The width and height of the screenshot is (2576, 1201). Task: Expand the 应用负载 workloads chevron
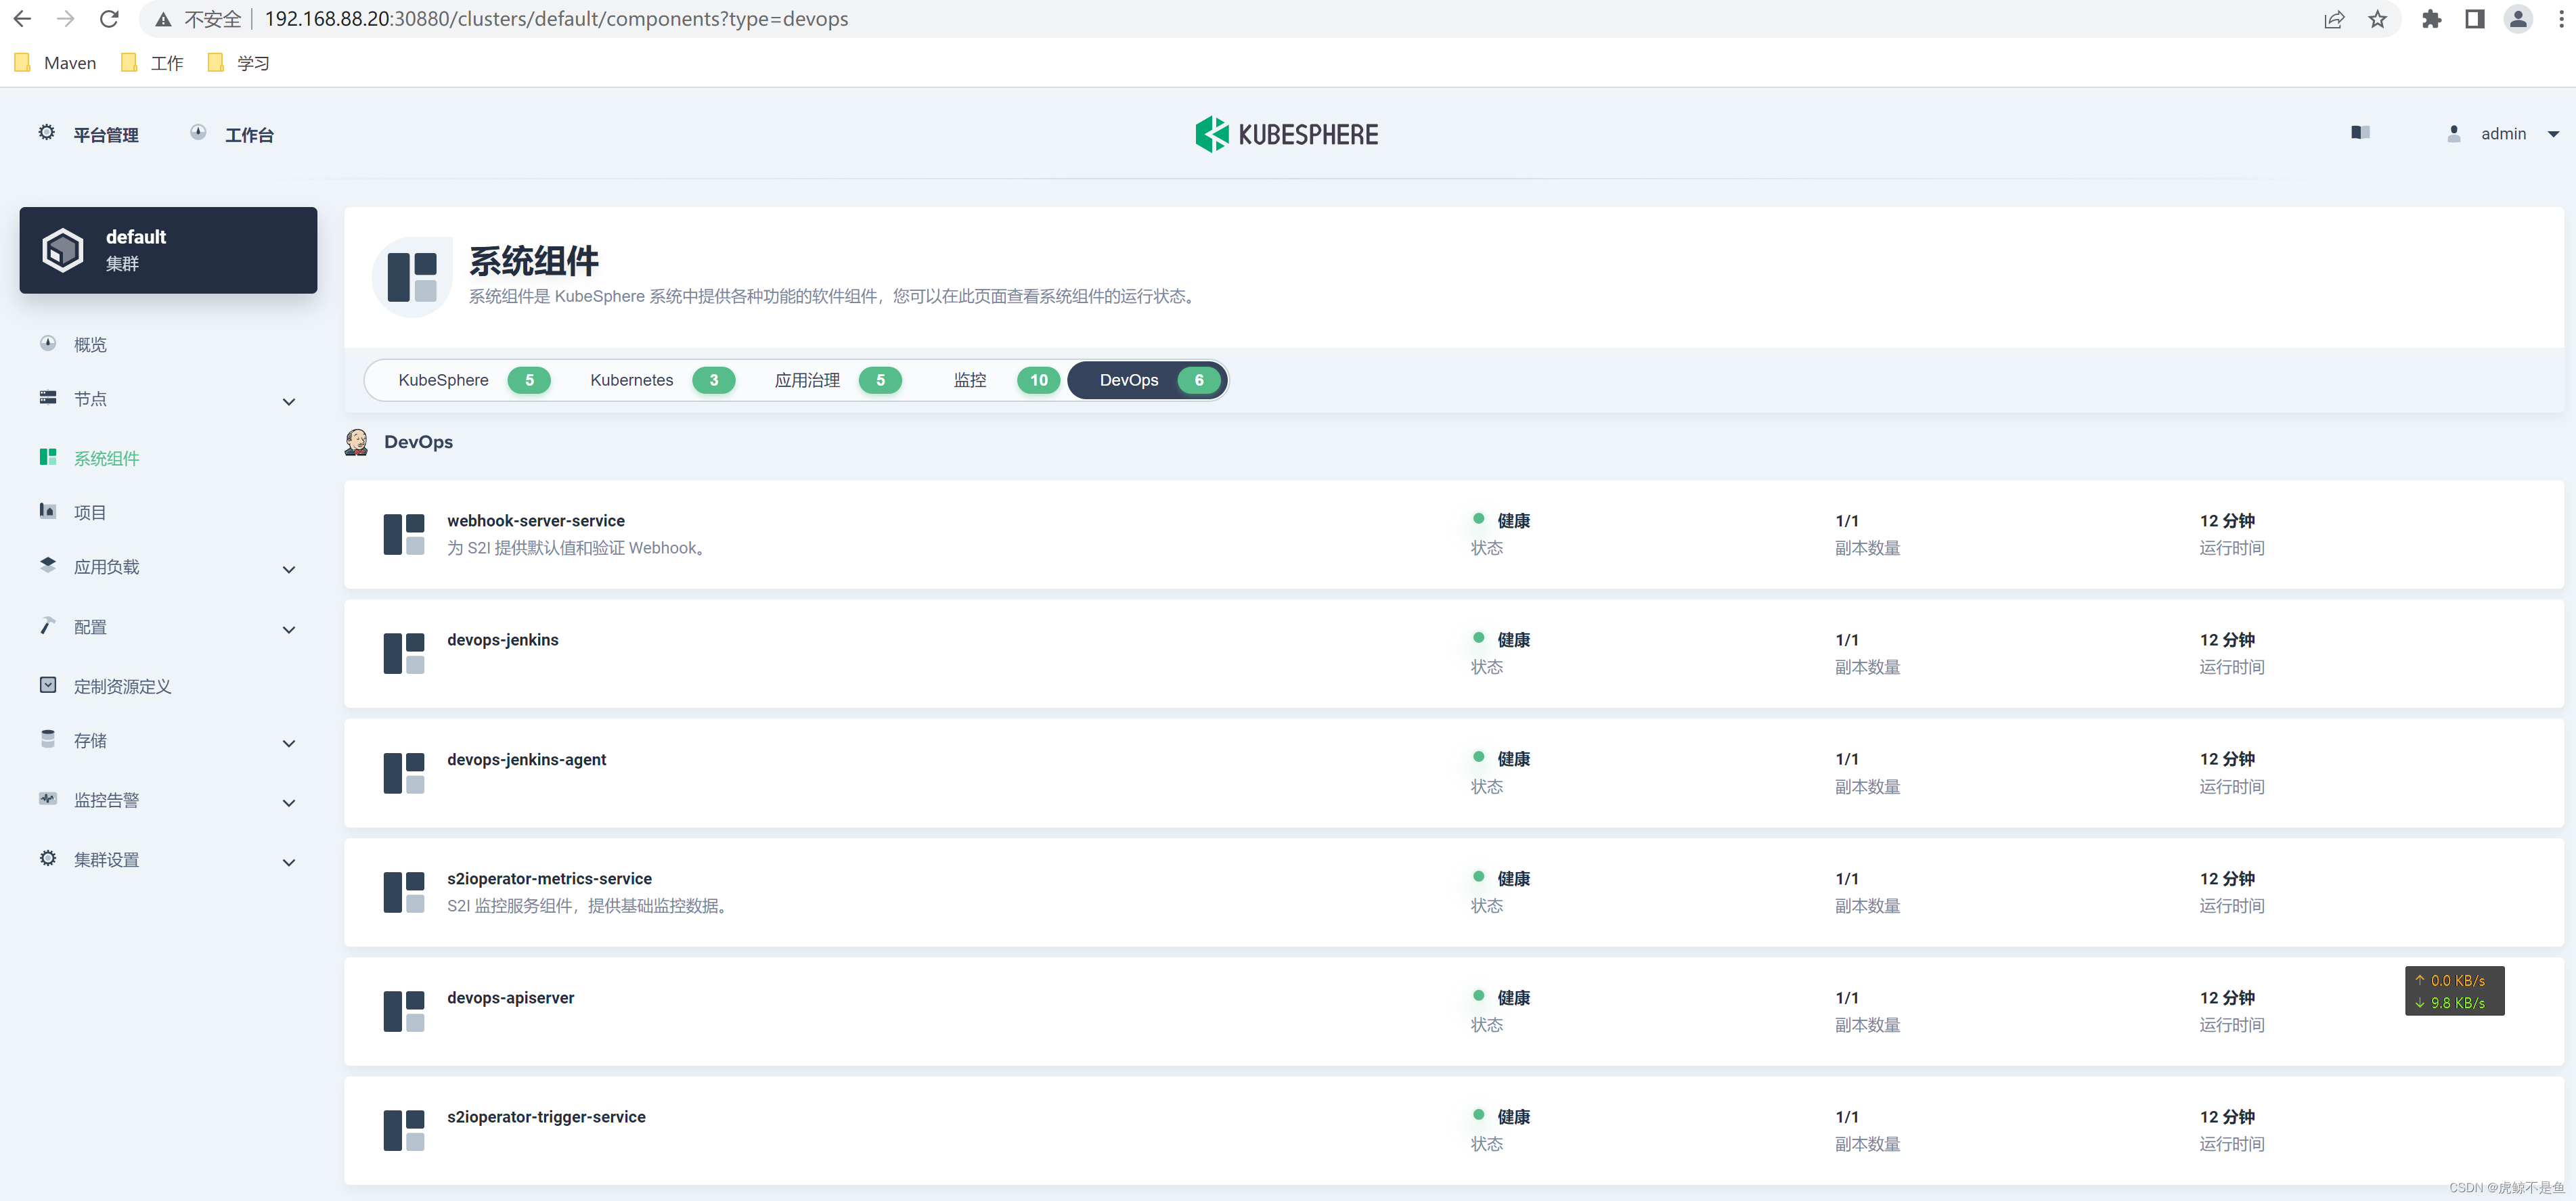pyautogui.click(x=289, y=570)
